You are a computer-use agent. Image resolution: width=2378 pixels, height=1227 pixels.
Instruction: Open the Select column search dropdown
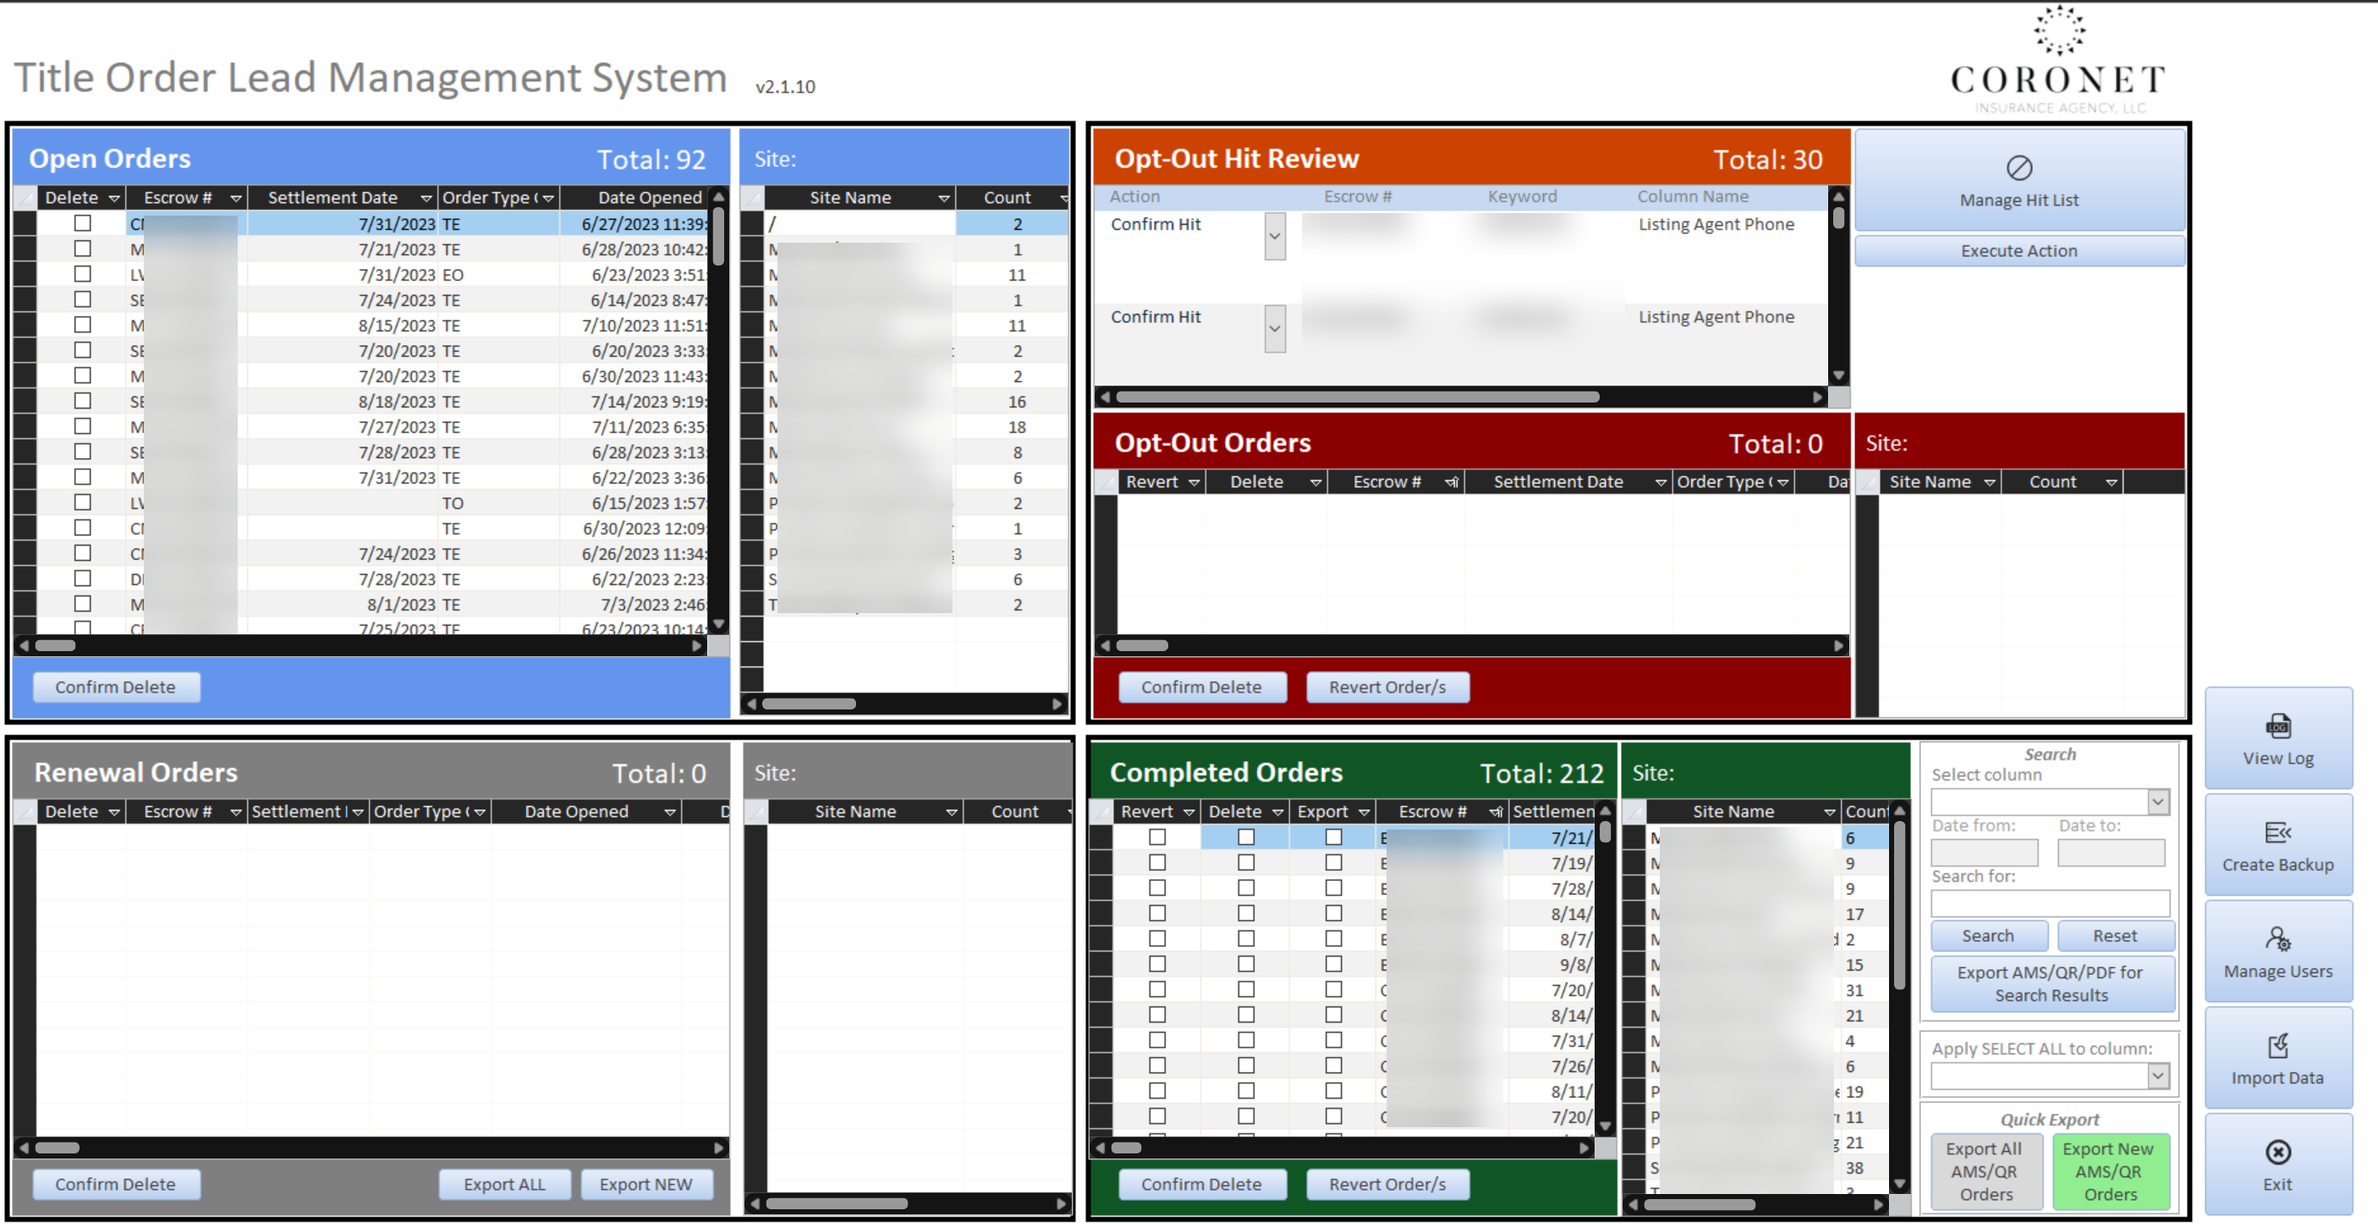coord(2157,802)
